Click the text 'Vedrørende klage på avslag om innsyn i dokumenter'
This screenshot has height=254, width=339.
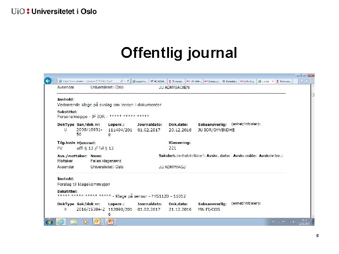click(x=109, y=105)
